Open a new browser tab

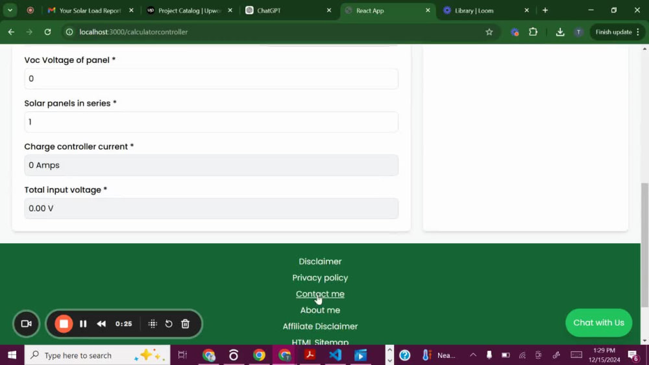click(x=545, y=10)
